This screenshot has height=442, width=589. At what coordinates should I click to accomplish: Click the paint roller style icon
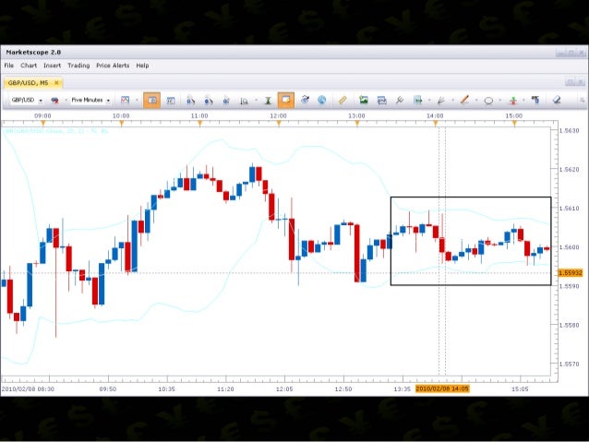click(x=535, y=100)
